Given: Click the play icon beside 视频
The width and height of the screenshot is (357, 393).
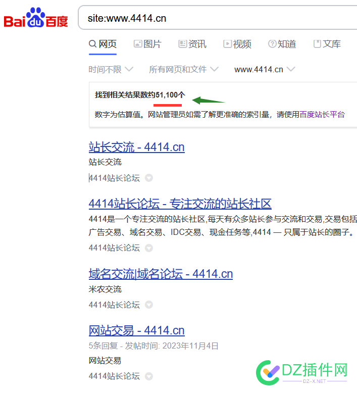Looking at the screenshot, I should click(227, 44).
